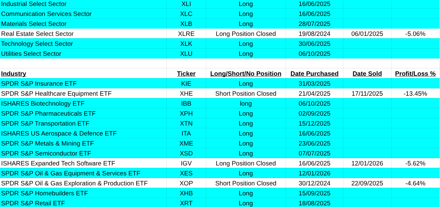Select the XME ticker cell
This screenshot has width=440, height=207.
pos(186,144)
